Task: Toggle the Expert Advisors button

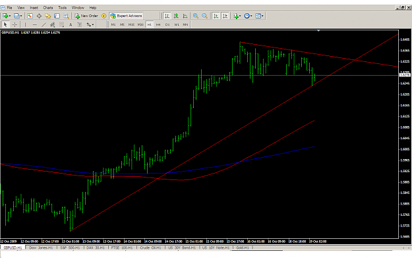Action: (126, 16)
